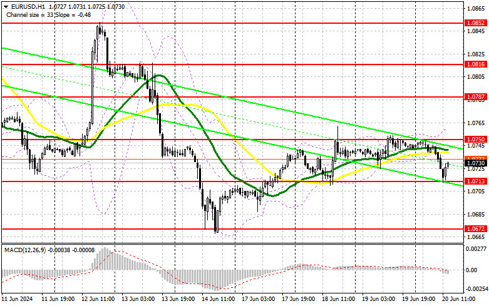Click the 1.0765 price scale value

[x=476, y=123]
